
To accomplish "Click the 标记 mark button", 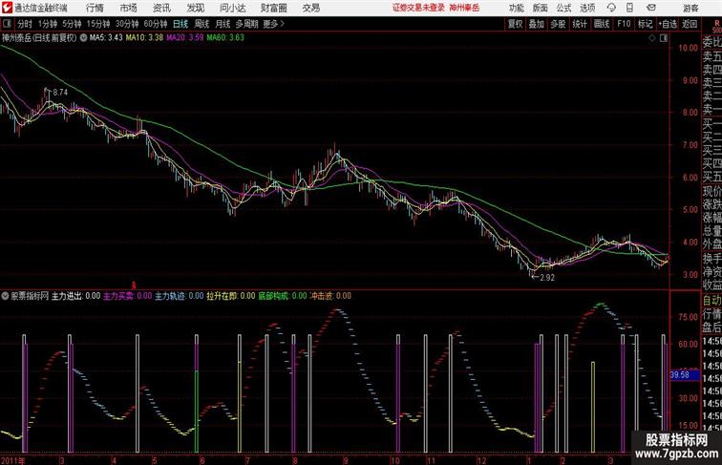I will (645, 24).
